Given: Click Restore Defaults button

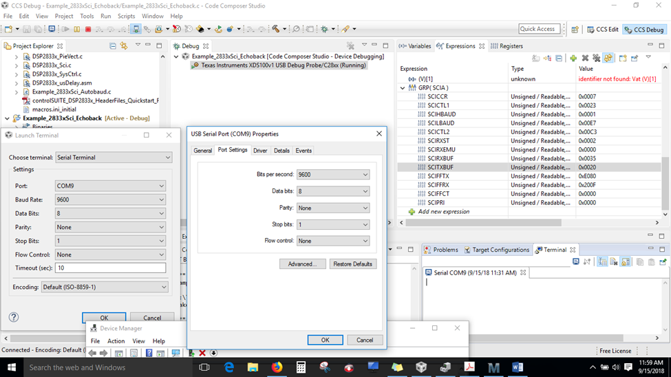Looking at the screenshot, I should click(352, 264).
